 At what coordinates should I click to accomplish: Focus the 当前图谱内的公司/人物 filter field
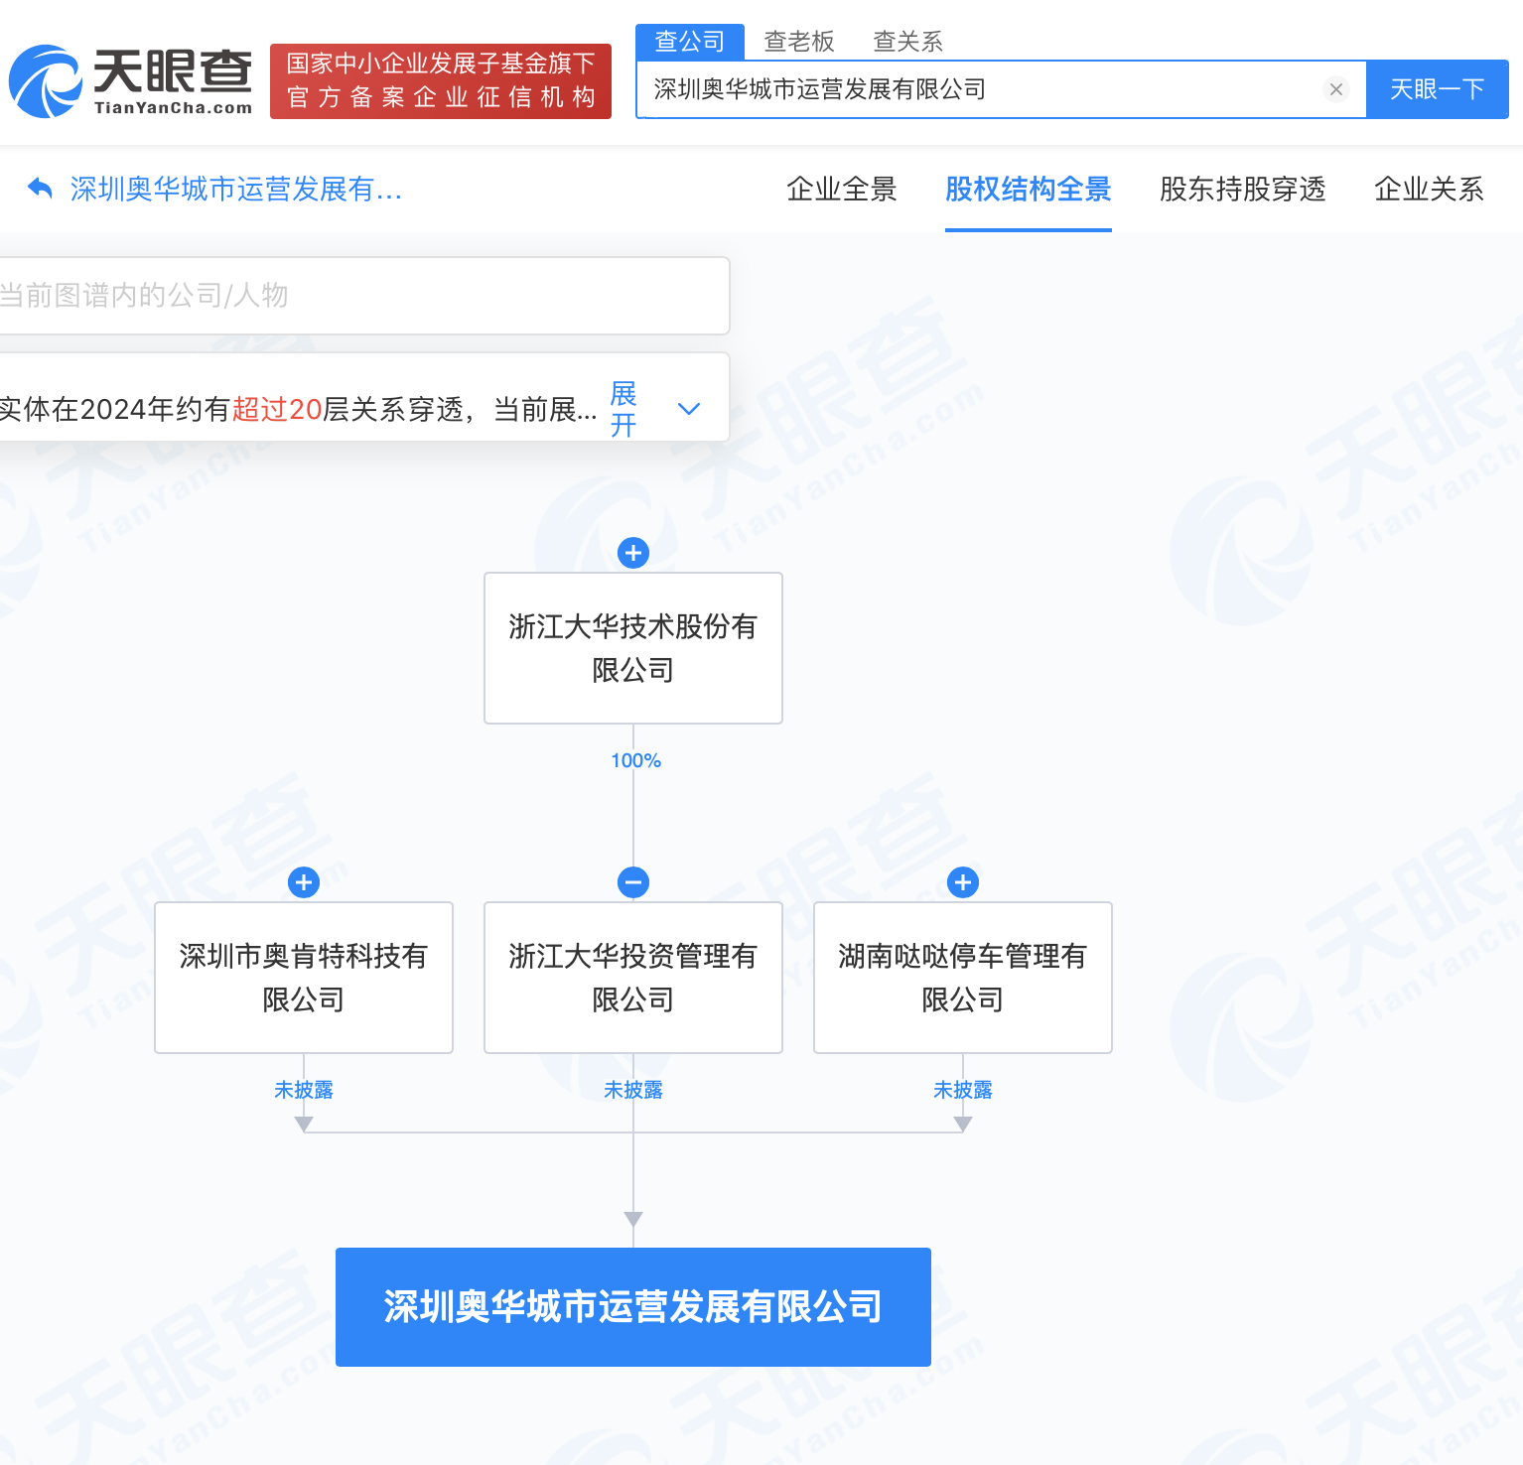point(363,296)
